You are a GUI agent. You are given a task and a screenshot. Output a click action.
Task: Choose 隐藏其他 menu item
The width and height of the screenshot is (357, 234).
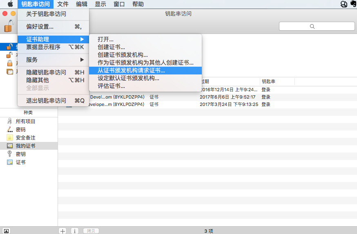pos(53,80)
